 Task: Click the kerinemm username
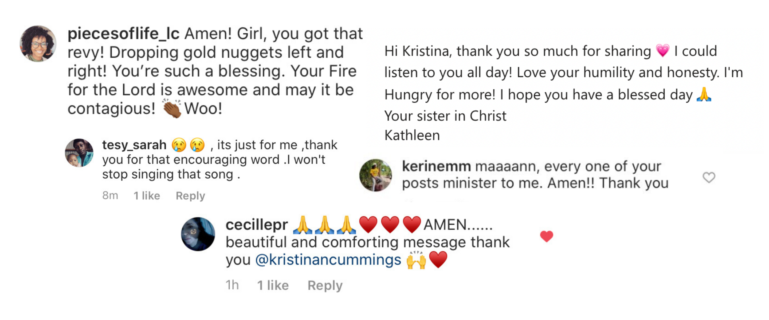click(436, 166)
